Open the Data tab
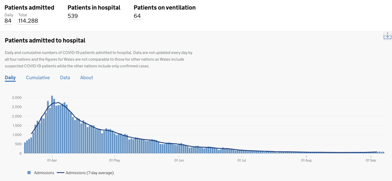Image resolution: width=392 pixels, height=181 pixels. [65, 77]
